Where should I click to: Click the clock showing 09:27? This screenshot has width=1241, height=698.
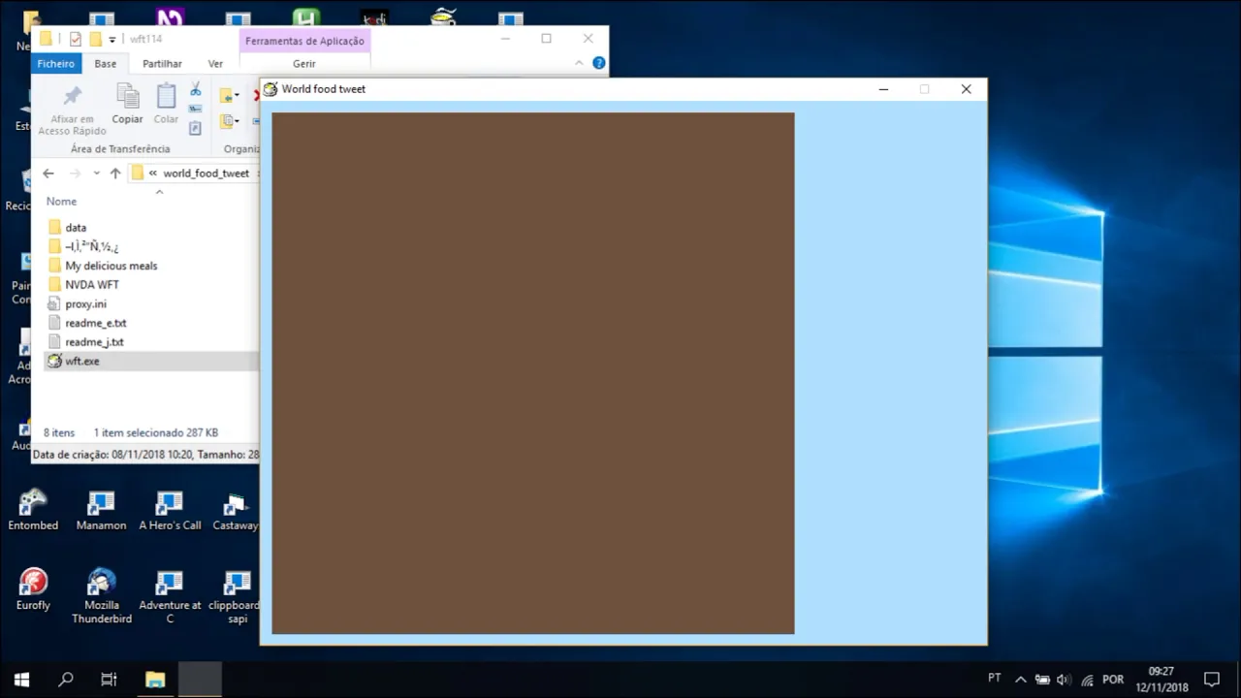pyautogui.click(x=1161, y=671)
